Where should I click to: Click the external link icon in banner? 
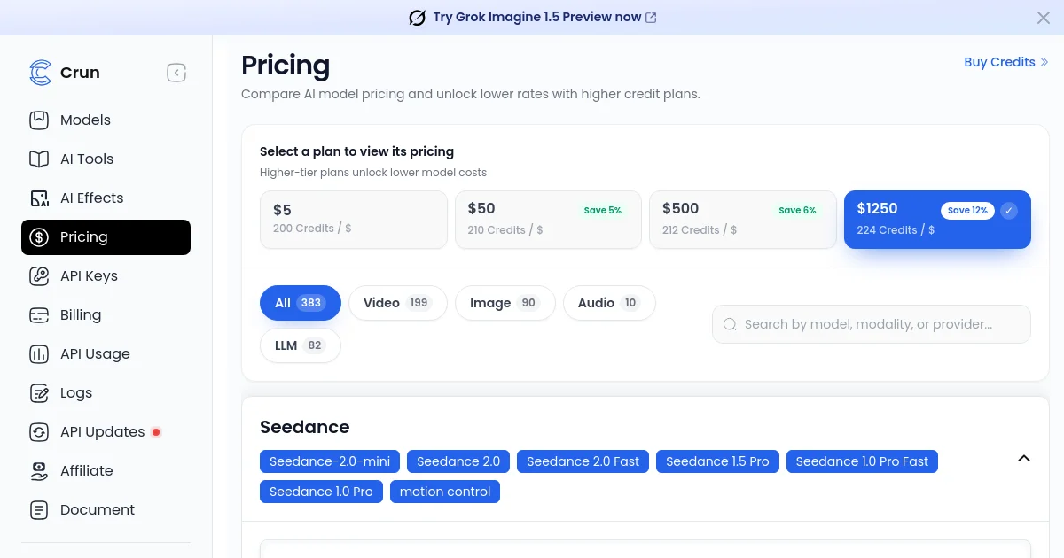pyautogui.click(x=651, y=18)
